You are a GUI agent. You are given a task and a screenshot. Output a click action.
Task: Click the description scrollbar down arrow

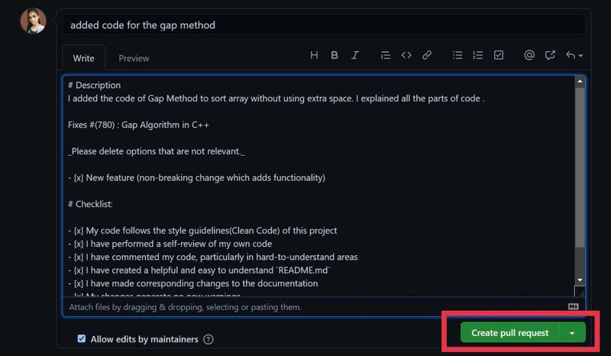pyautogui.click(x=580, y=280)
